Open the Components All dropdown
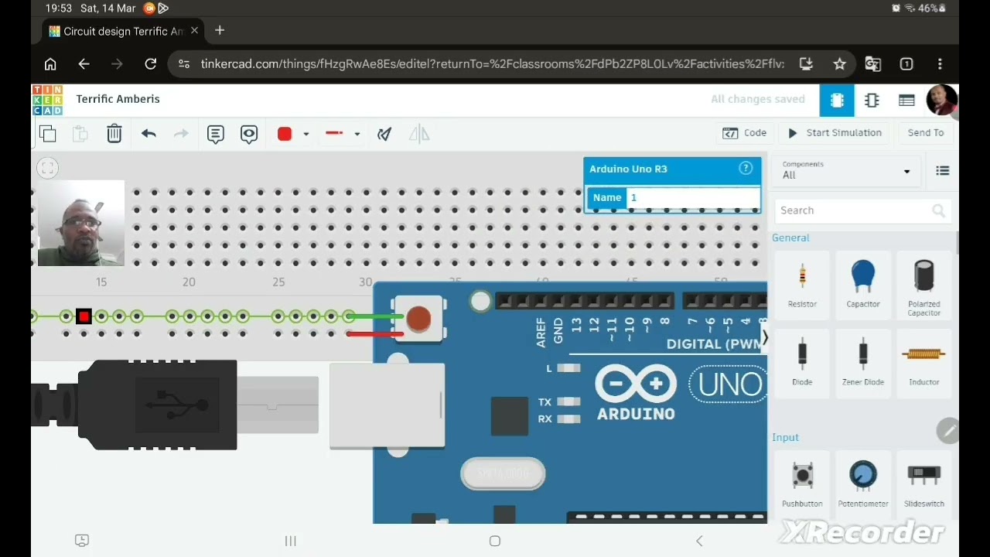Viewport: 990px width, 557px height. 846,170
